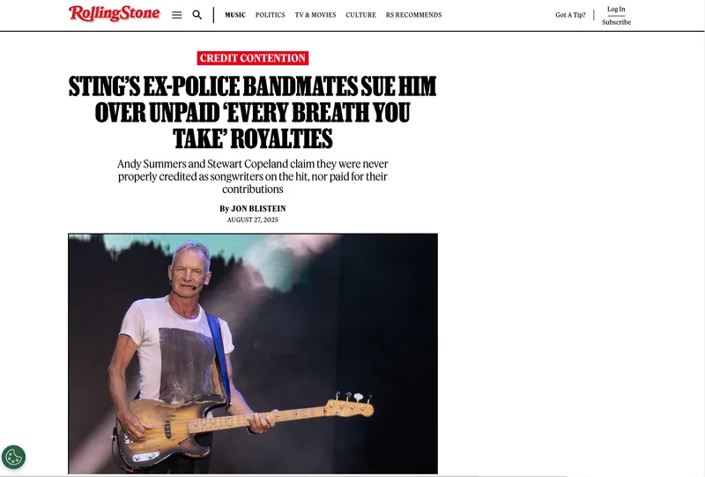This screenshot has height=477, width=705.
Task: Click the Log In link
Action: (x=616, y=9)
